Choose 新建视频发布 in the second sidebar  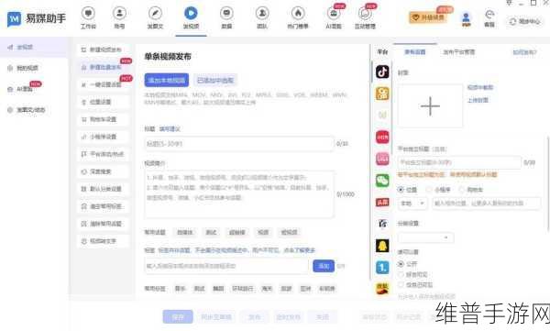coord(103,50)
